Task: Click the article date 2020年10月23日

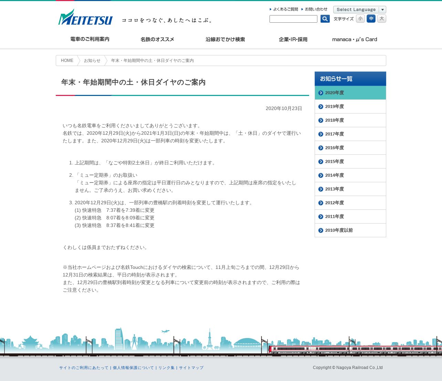Action: click(x=284, y=108)
